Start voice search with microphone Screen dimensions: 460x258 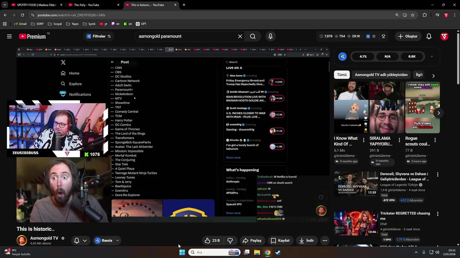pos(271,36)
